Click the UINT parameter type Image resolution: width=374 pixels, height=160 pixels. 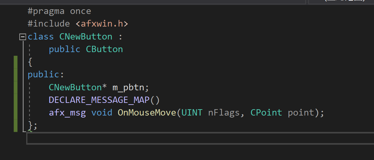(x=192, y=113)
